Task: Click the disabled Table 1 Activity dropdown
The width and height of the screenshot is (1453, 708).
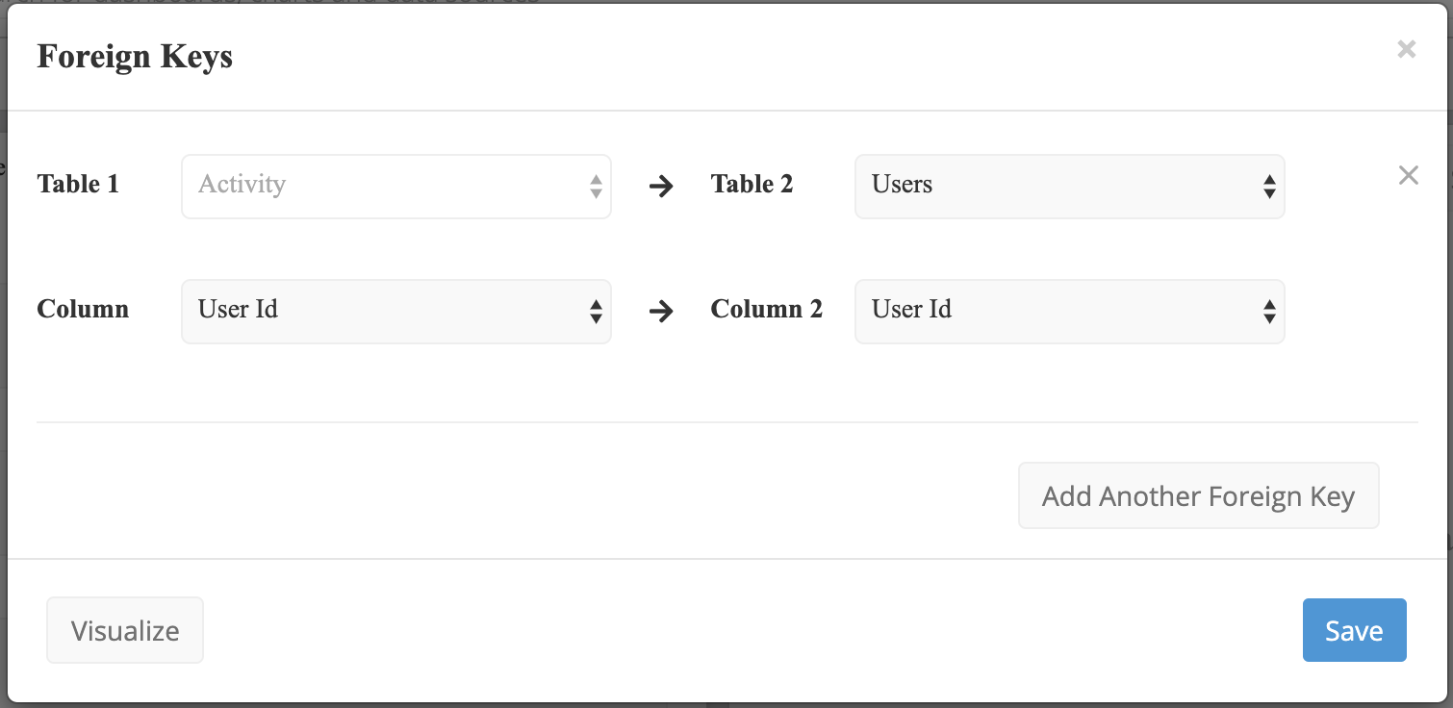Action: point(385,186)
